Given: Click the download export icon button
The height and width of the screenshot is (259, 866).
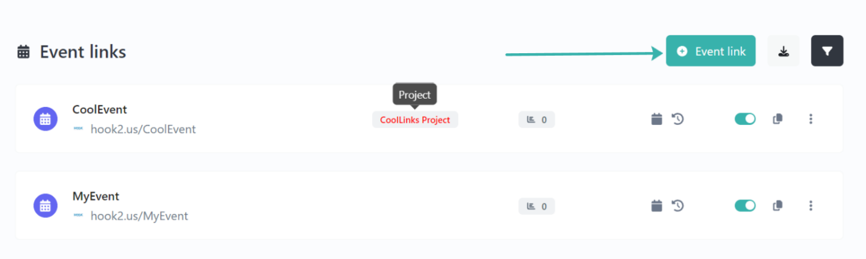Looking at the screenshot, I should point(783,51).
